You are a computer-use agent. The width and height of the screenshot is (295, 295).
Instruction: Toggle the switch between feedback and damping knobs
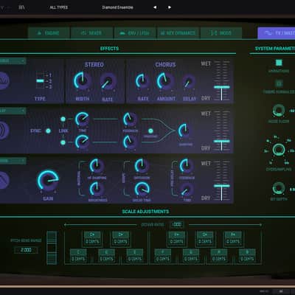[x=150, y=131]
